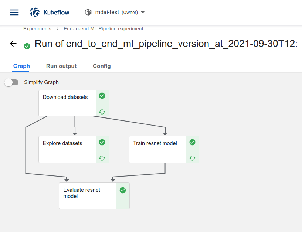Open the hamburger navigation menu
Image resolution: width=302 pixels, height=232 pixels.
[14, 12]
